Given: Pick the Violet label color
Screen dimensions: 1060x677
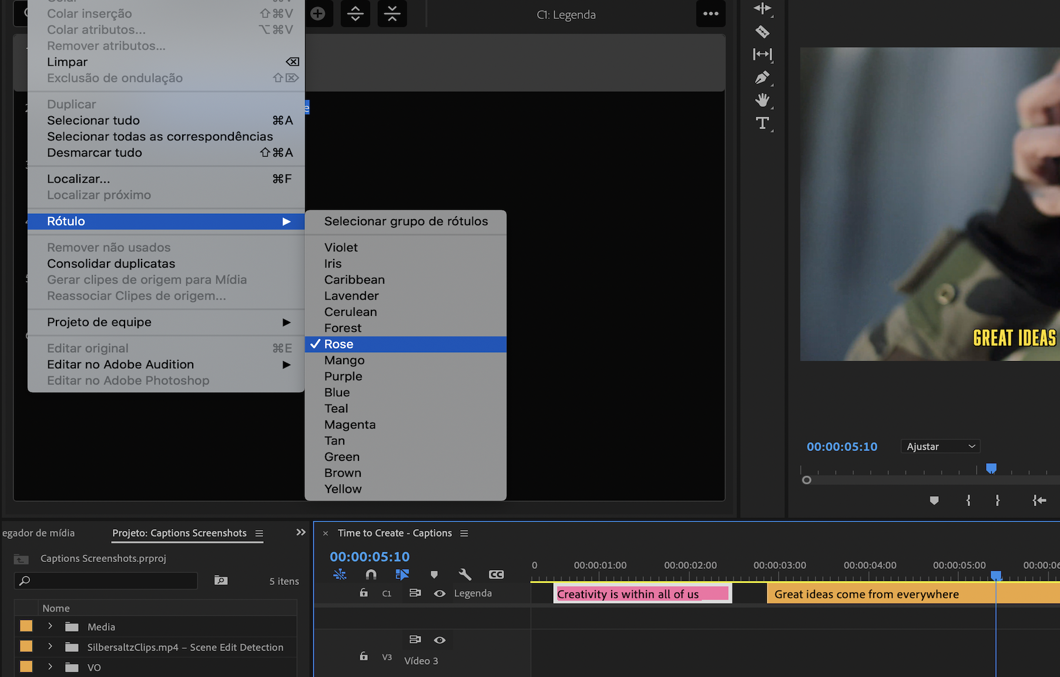Looking at the screenshot, I should tap(405, 248).
